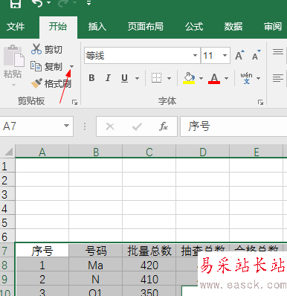Expand the 复制 dropdown arrow

pyautogui.click(x=72, y=66)
